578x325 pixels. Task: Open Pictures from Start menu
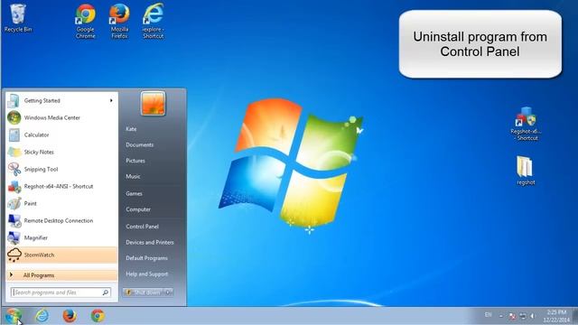pyautogui.click(x=135, y=161)
